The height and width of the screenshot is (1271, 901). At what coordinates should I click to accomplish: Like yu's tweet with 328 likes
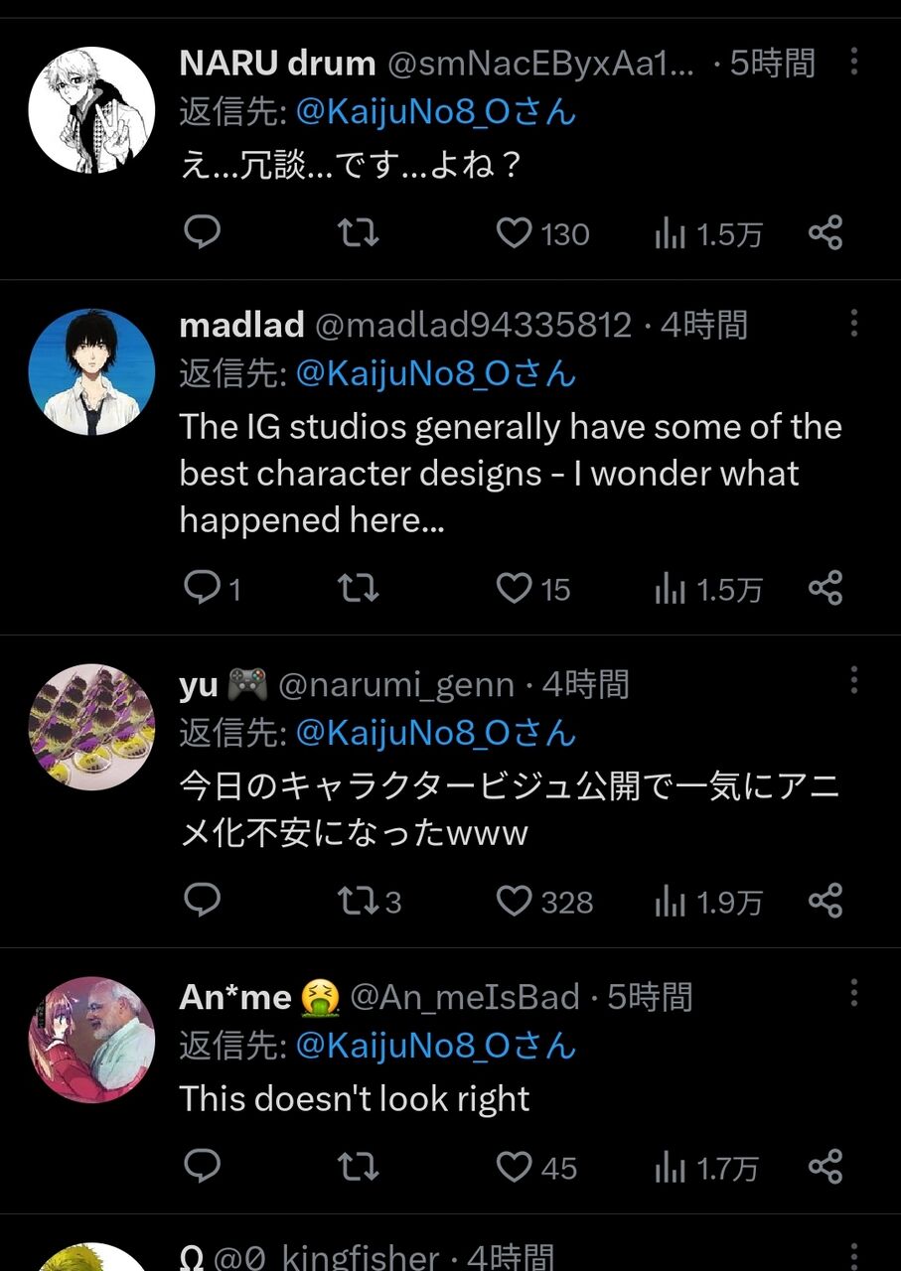[x=543, y=901]
